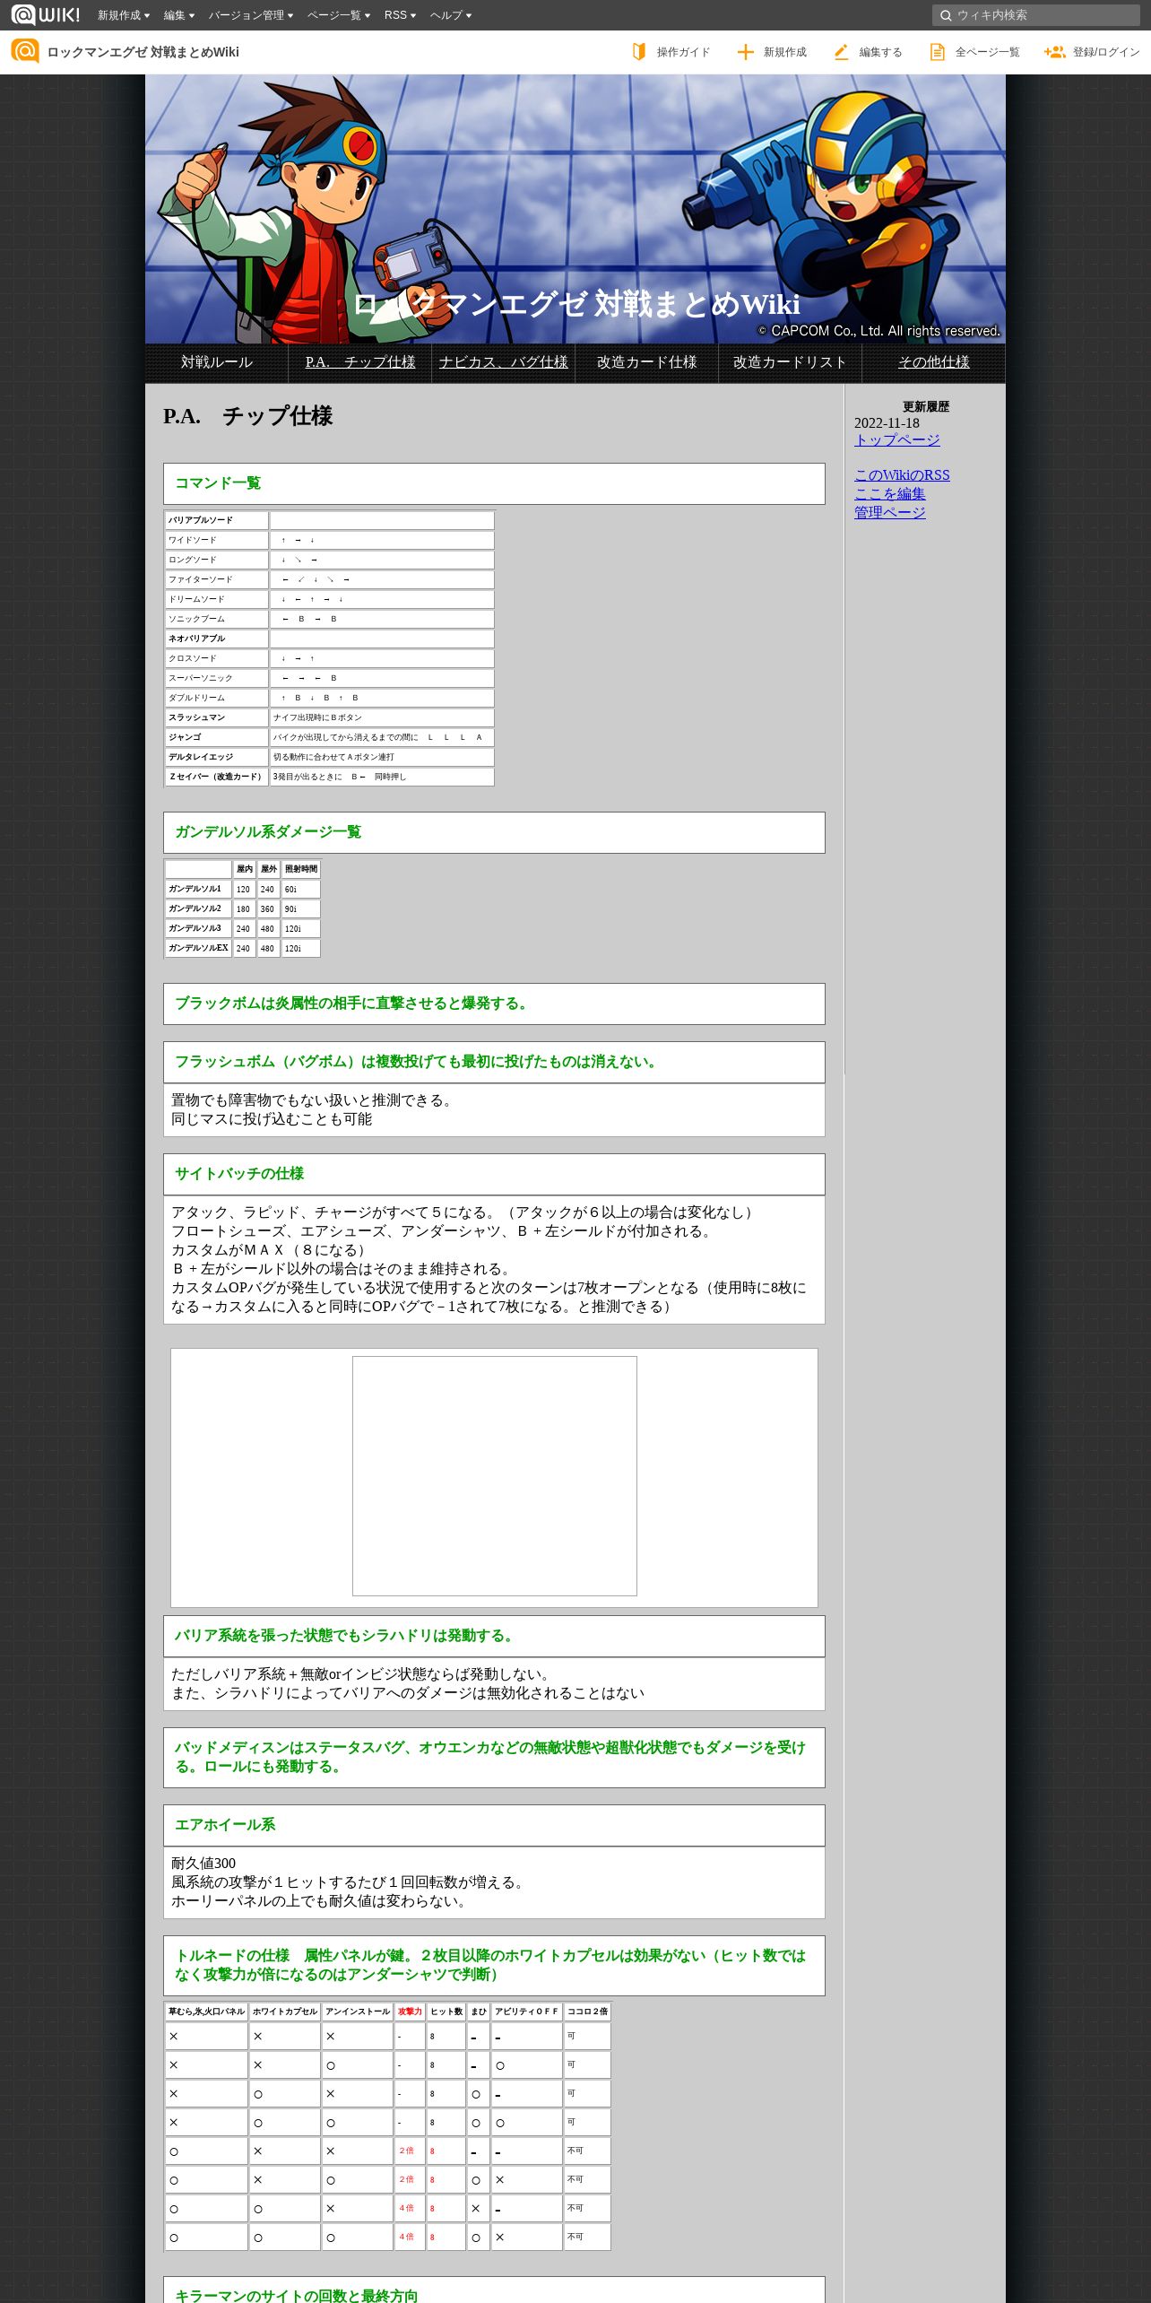The height and width of the screenshot is (2303, 1151).
Task: Click the ワイドソード command row label
Action: 217,540
